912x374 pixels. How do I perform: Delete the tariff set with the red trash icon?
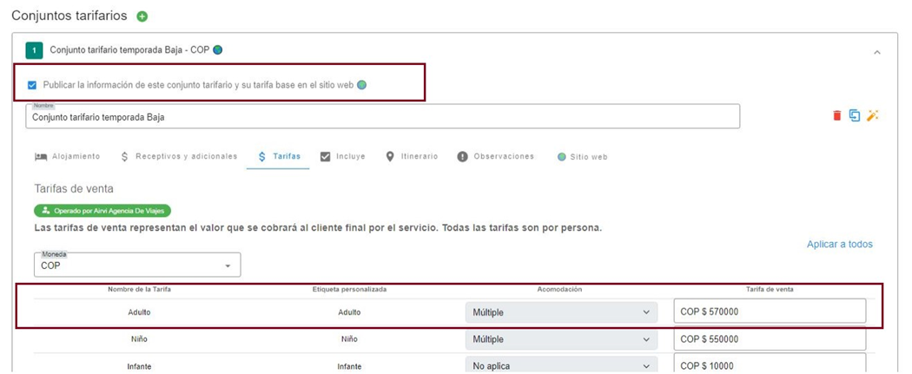(x=837, y=115)
